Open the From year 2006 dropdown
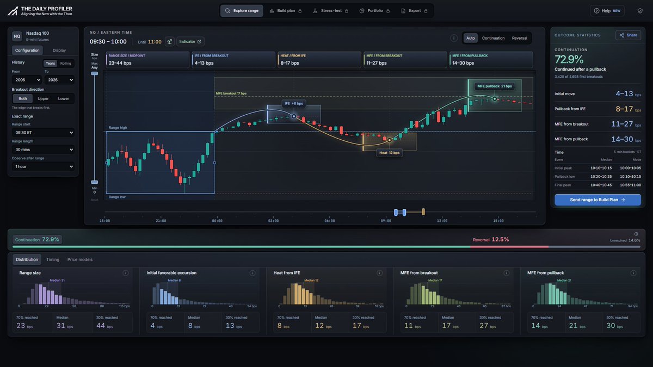The height and width of the screenshot is (367, 653). click(x=27, y=80)
